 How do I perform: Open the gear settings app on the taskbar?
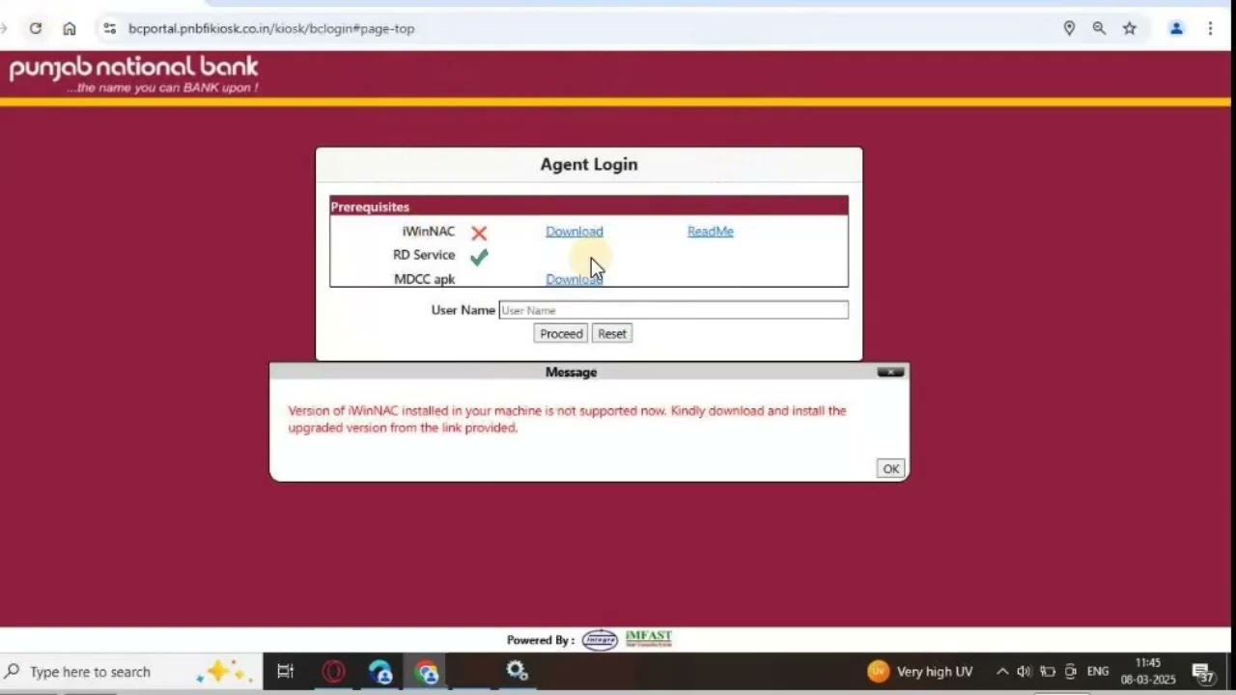518,672
